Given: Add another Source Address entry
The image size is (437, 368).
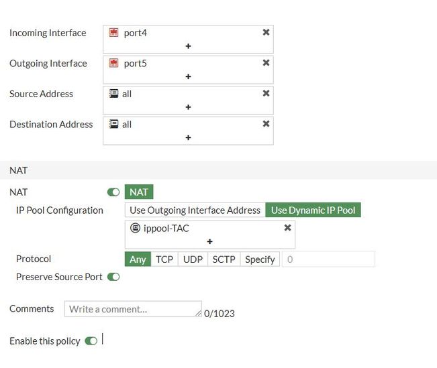Looking at the screenshot, I should tap(188, 107).
